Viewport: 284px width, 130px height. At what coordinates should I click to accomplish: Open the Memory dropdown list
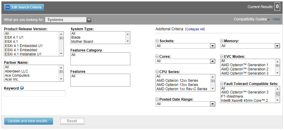pyautogui.click(x=250, y=46)
